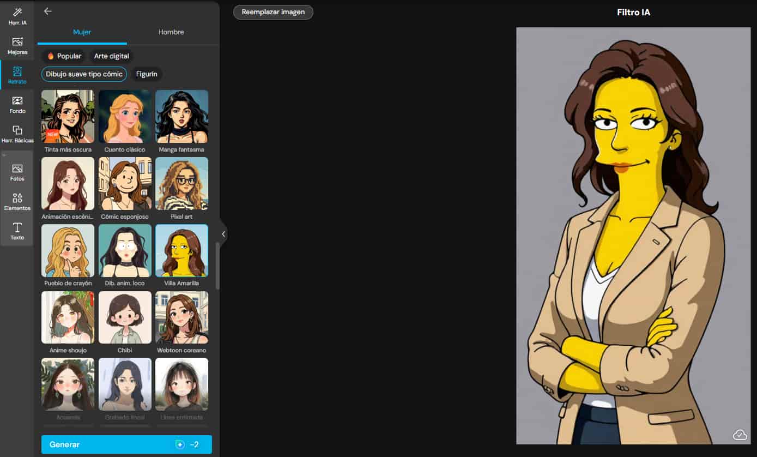Switch to the Mujer tab

tap(82, 32)
